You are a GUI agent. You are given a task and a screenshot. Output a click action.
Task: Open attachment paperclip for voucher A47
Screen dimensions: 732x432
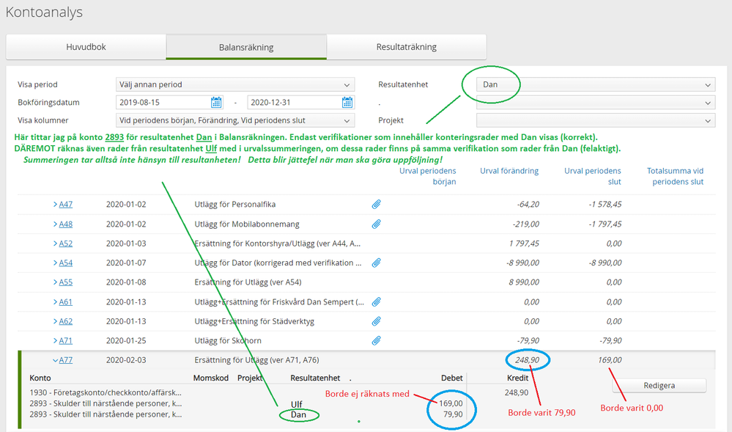point(377,205)
